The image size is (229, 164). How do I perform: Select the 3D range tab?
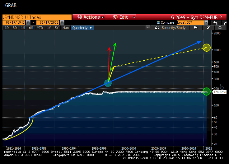coord(15,28)
